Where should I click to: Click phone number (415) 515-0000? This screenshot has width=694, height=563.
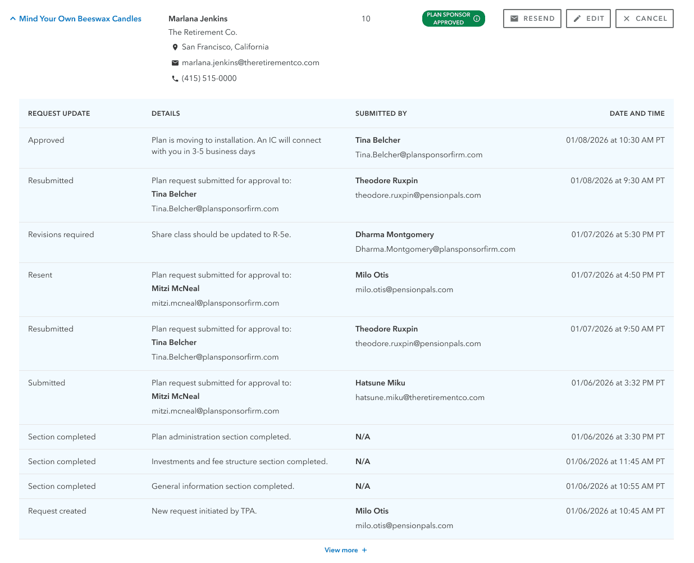click(209, 79)
